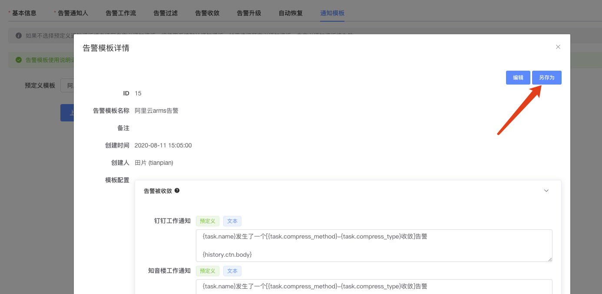Click 知音楼工作通知 template text area
This screenshot has height=294, width=602.
374,287
